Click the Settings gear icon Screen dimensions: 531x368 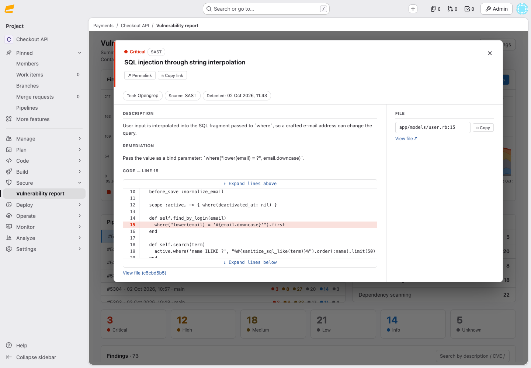click(x=9, y=249)
